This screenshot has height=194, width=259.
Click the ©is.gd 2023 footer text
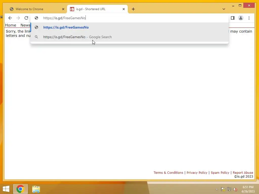(244, 177)
